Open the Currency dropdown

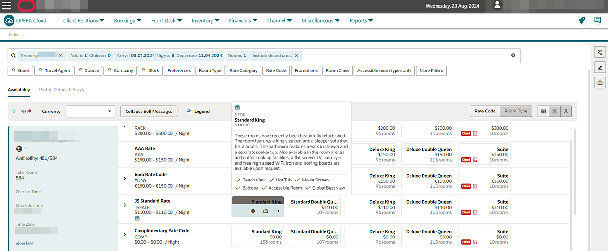90,111
